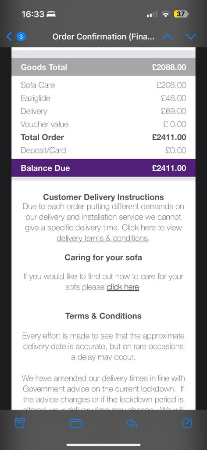This screenshot has height=450, width=207.
Task: Open the sofa care 'click here' link
Action: 123,287
